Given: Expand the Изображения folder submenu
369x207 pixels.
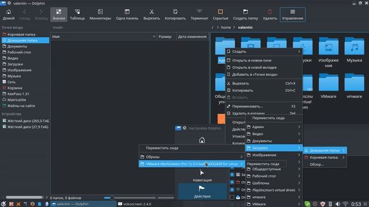Looking at the screenshot, I should click(274, 155).
